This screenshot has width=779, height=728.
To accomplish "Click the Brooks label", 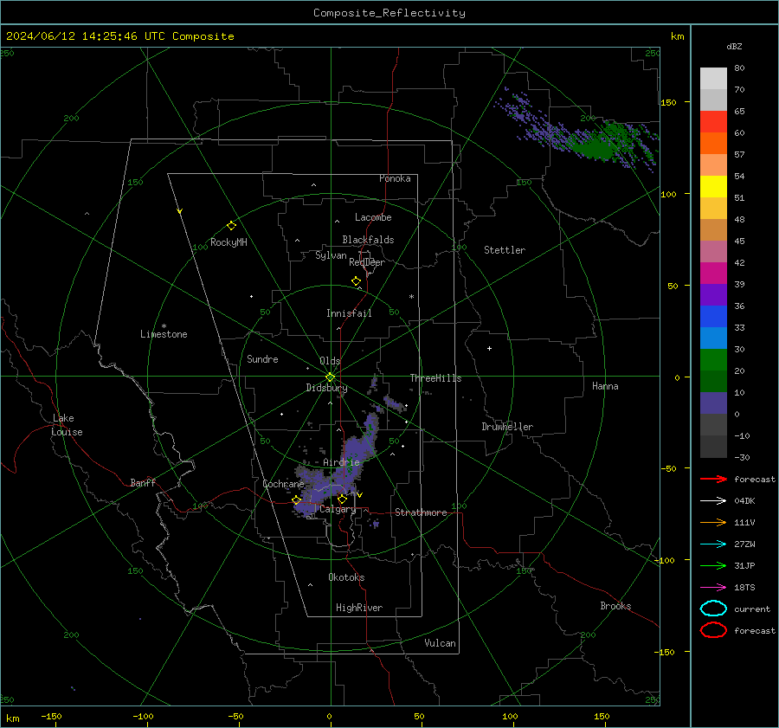I will [615, 606].
